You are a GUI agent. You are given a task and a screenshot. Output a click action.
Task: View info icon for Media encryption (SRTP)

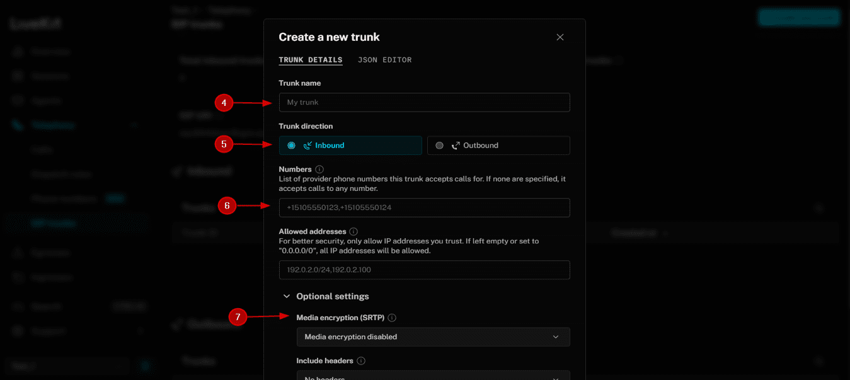[392, 318]
